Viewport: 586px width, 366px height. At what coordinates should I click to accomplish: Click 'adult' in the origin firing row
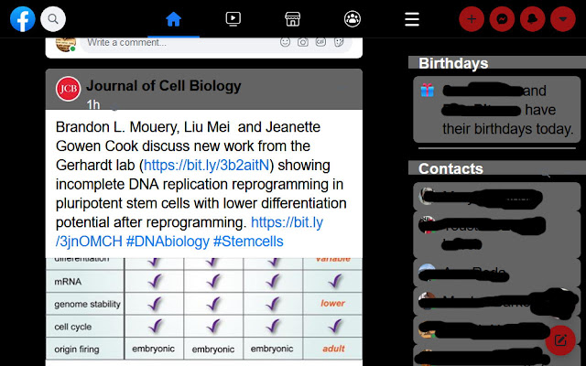(x=333, y=349)
